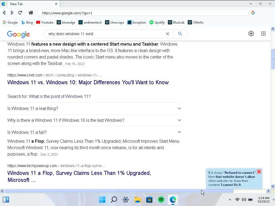Open Settings from the taskbar

point(126,200)
